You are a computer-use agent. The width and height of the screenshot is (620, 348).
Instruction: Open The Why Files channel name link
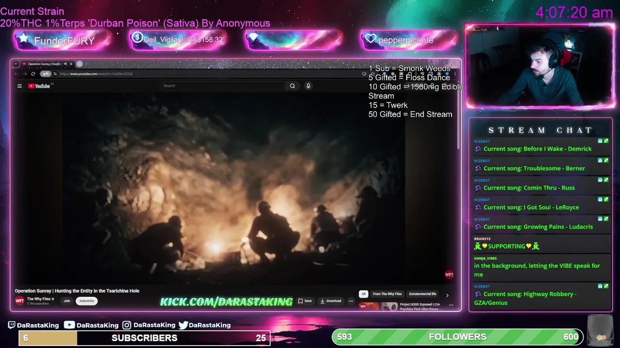click(40, 299)
